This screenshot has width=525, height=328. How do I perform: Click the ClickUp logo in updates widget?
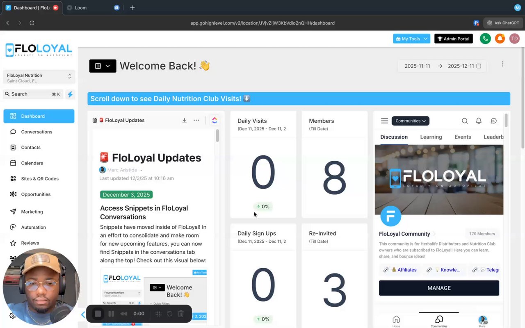point(215,120)
